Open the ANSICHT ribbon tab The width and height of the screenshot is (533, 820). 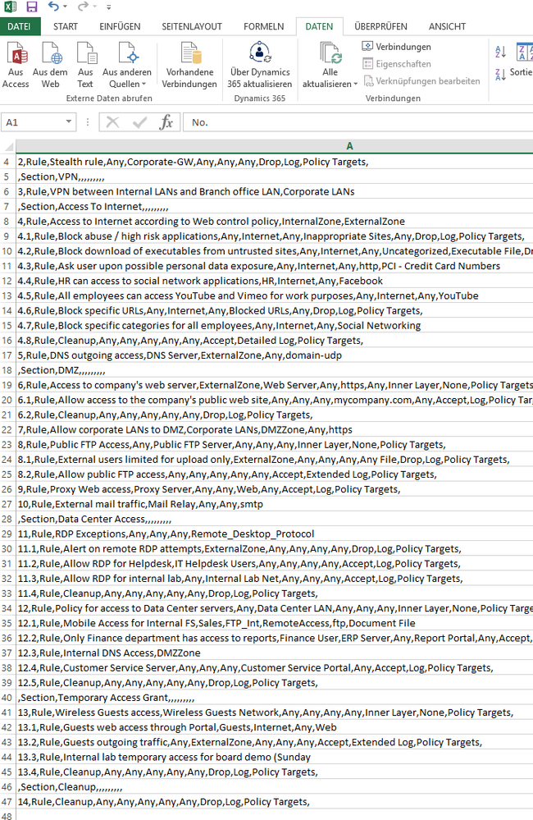(x=447, y=26)
